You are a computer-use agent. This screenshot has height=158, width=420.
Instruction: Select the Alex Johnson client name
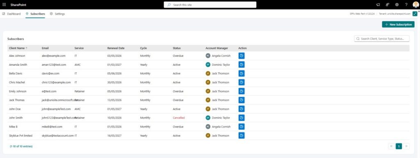[17, 56]
